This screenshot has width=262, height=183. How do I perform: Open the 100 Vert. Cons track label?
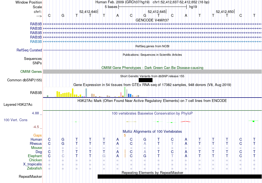coord(15,120)
